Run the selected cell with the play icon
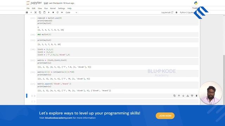The image size is (225, 126). click(x=49, y=13)
